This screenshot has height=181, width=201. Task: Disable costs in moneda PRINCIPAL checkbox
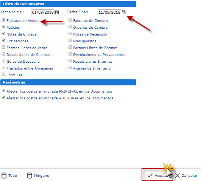click(x=3, y=91)
